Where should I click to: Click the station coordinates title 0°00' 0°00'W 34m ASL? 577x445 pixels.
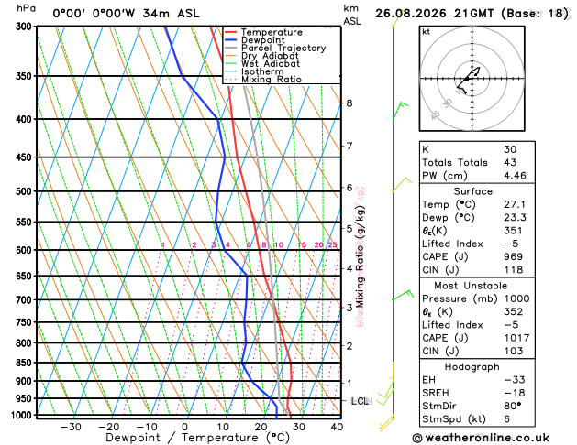point(126,14)
